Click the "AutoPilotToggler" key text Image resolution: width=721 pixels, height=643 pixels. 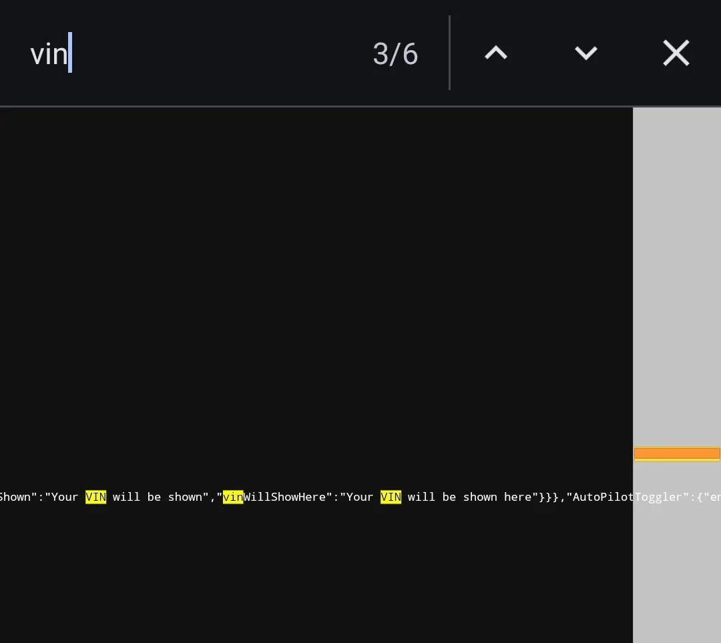coord(627,497)
